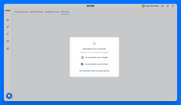Open the blue chat support bubble
Viewport: 181px width, 105px height.
point(9,96)
